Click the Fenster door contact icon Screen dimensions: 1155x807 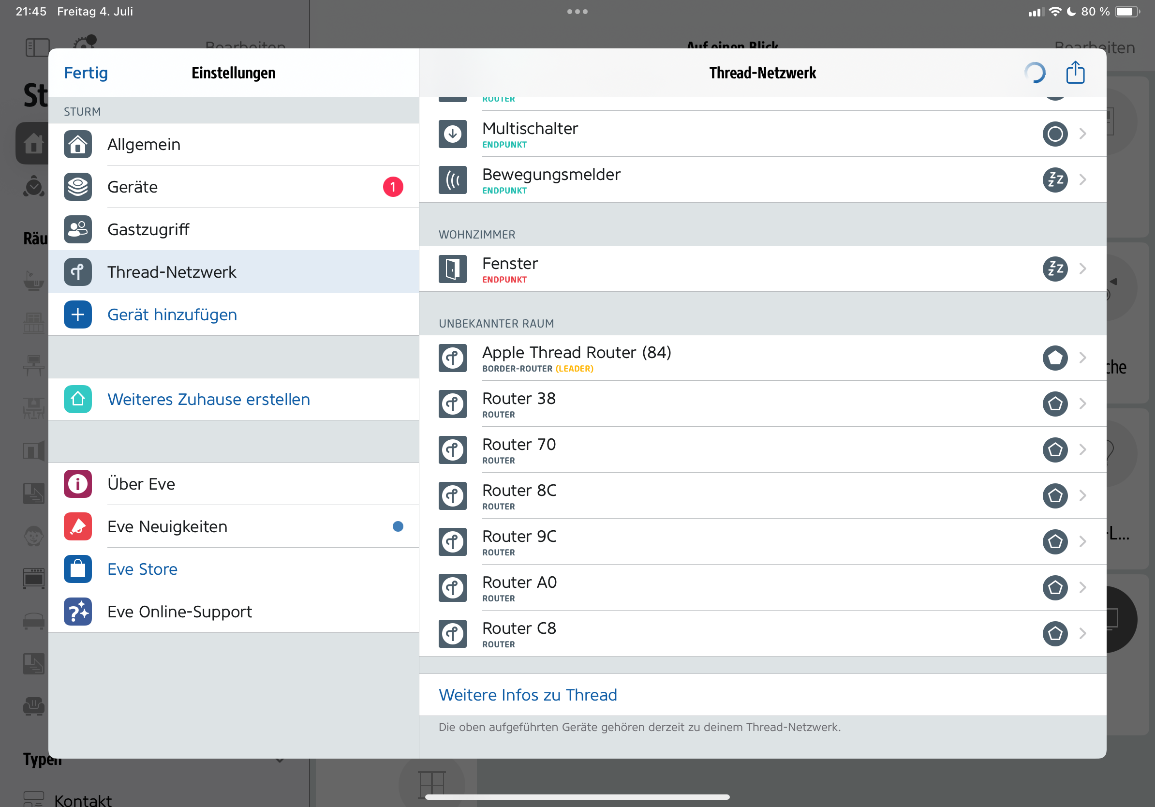[x=452, y=269]
